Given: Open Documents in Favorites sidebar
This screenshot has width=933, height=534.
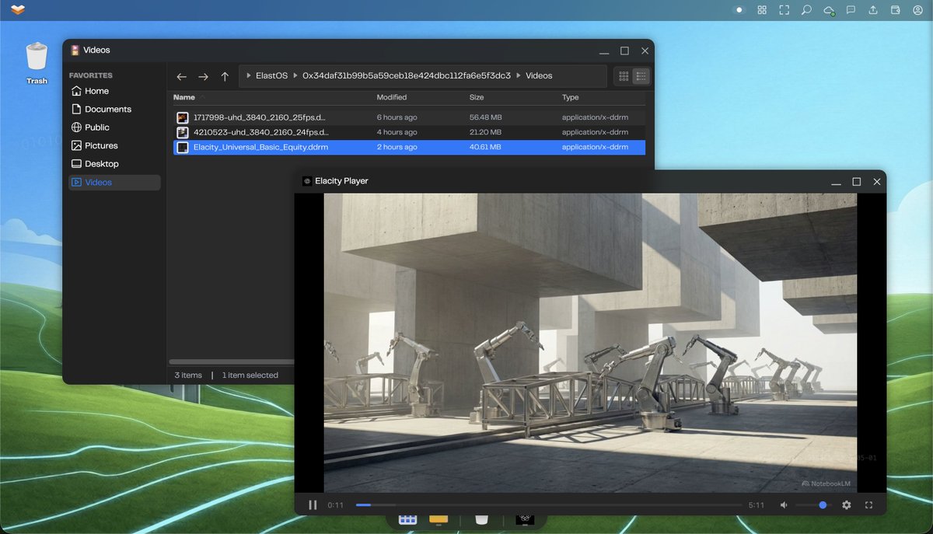Looking at the screenshot, I should click(x=114, y=109).
